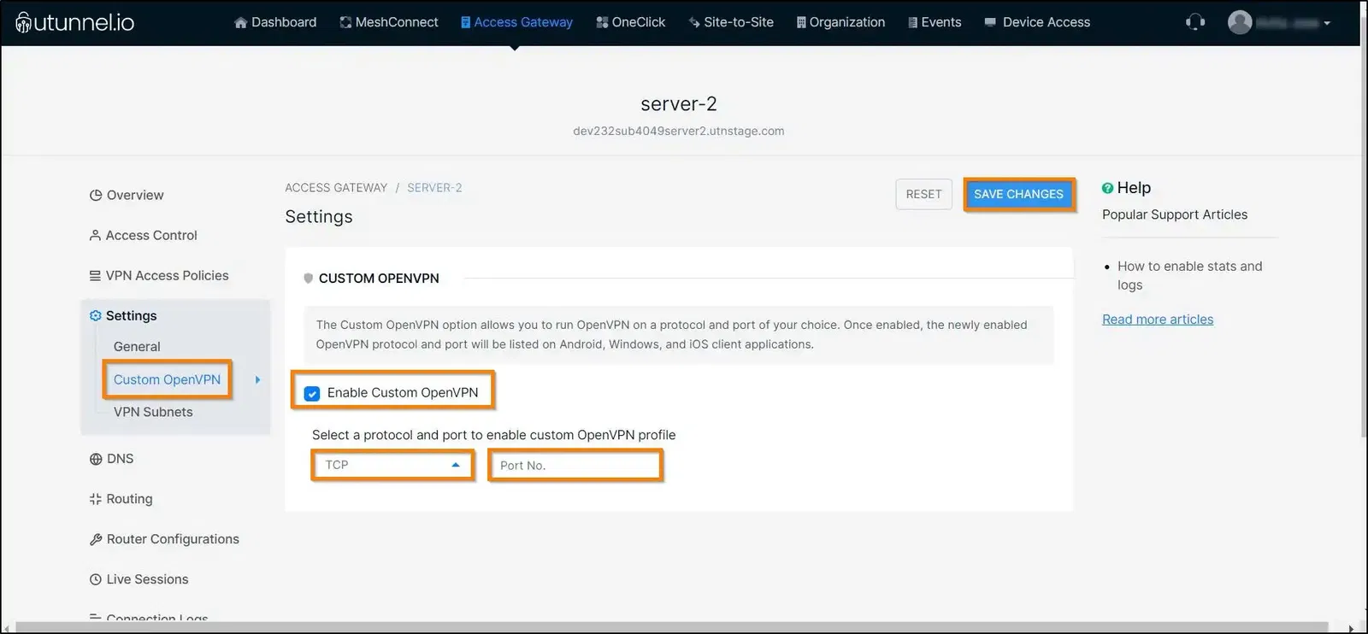This screenshot has width=1368, height=634.
Task: Open Live Sessions in the sidebar
Action: pyautogui.click(x=139, y=579)
